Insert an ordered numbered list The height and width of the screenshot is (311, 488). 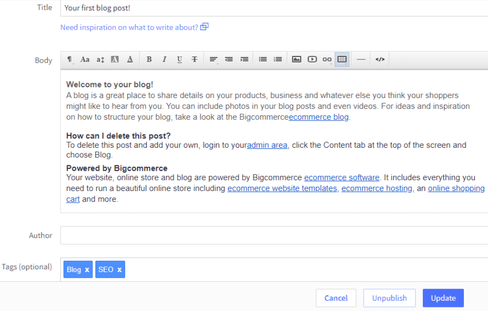coord(278,59)
